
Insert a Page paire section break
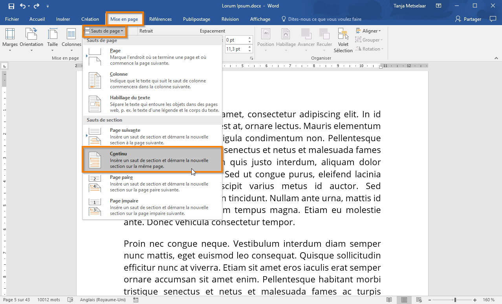[152, 183]
